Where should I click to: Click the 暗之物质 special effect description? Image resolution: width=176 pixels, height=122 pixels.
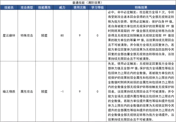(141, 92)
